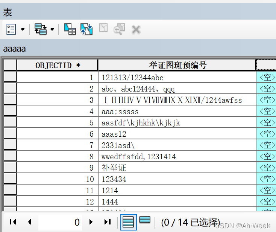
Task: Expand the Related Tables dropdown arrow
Action: click(52, 29)
